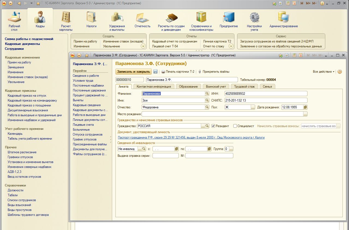
Task: Open the main menu dropdown next to 1C logo
Action: 10,3
